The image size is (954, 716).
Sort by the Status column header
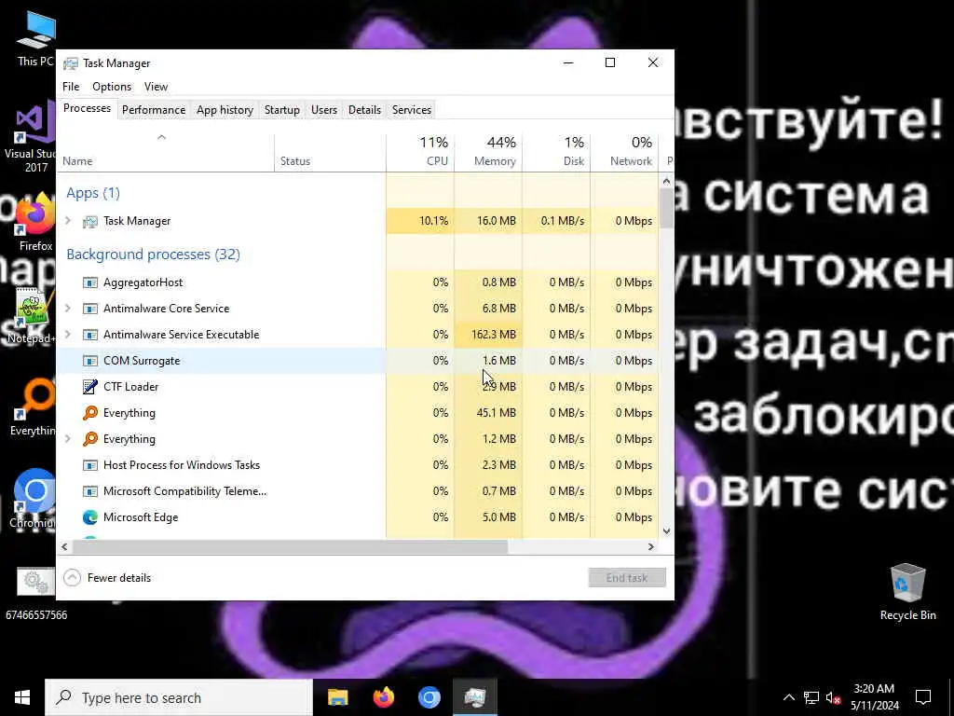(x=330, y=153)
